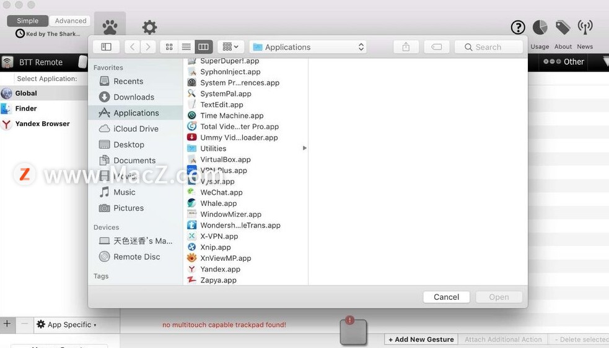Select the Total Video Converter Pro app

tap(245, 127)
